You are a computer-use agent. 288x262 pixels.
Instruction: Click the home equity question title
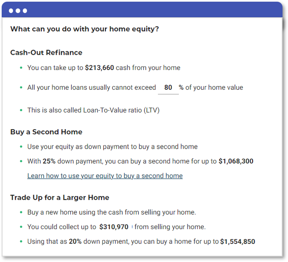(85, 29)
